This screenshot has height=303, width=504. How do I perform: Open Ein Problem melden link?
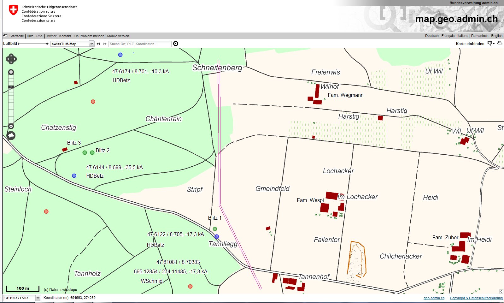tap(89, 36)
